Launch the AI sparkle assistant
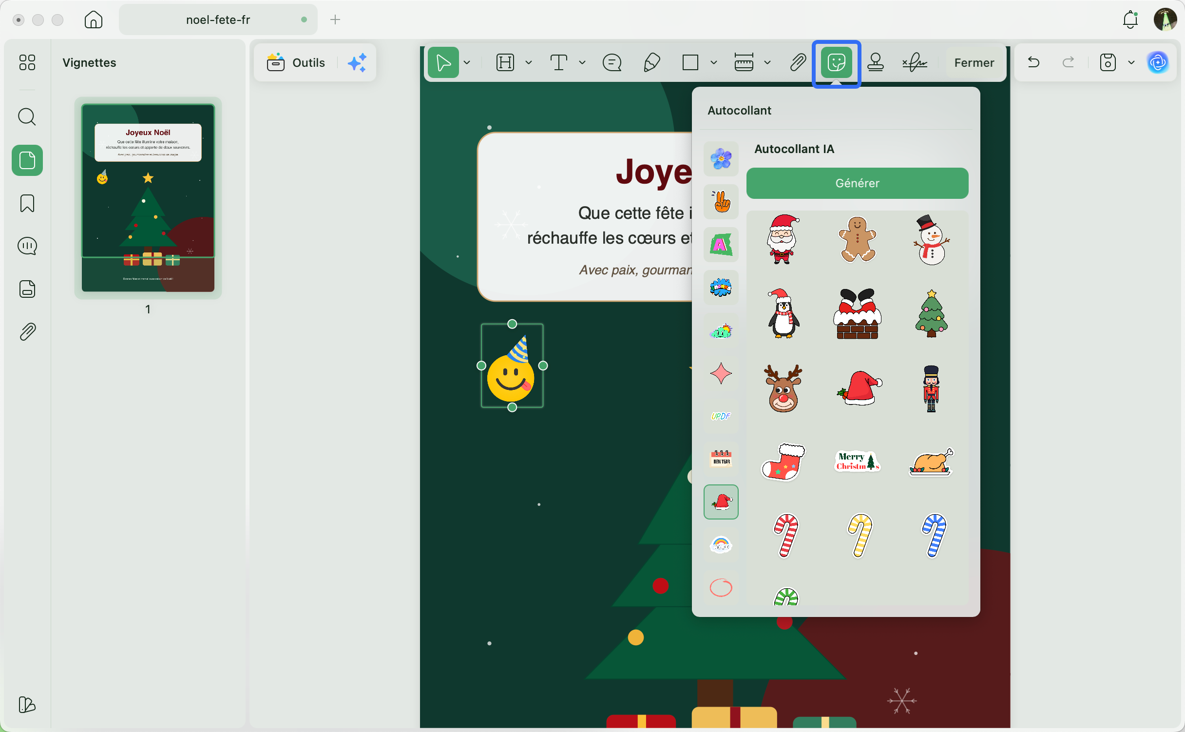 357,62
